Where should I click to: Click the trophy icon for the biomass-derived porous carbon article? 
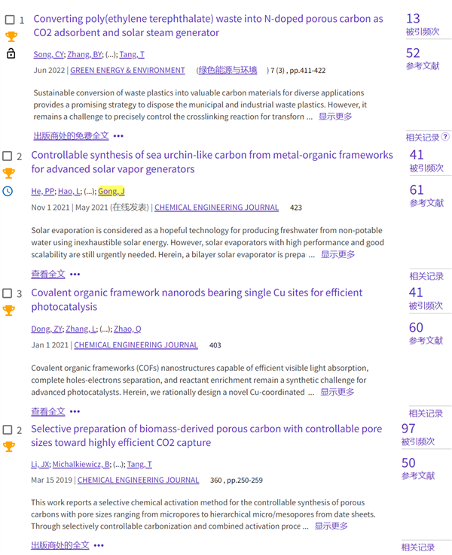(8, 446)
